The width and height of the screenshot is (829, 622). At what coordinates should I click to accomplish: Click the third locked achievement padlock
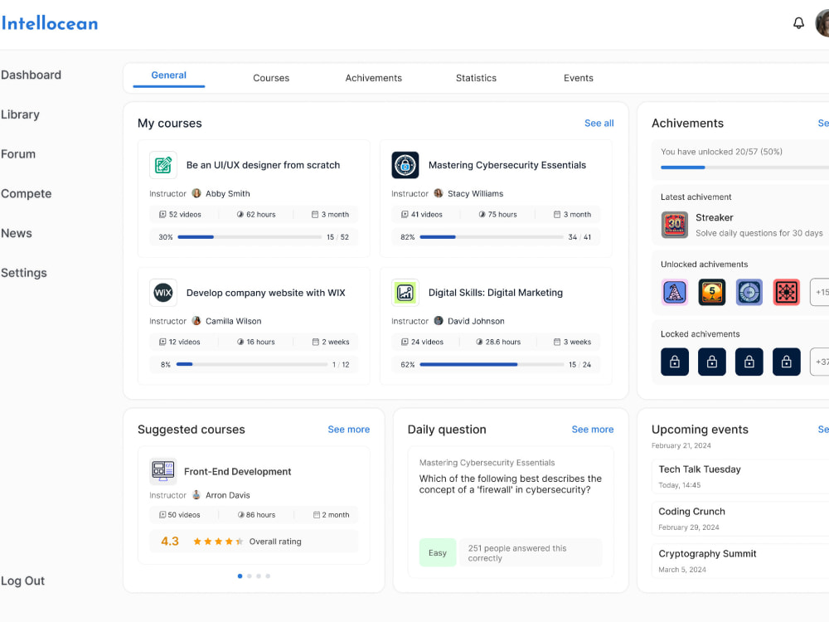pyautogui.click(x=749, y=362)
